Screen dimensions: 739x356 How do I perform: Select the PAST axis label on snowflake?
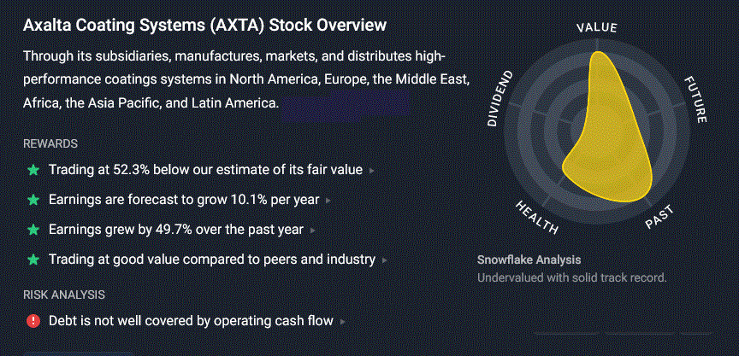pyautogui.click(x=659, y=218)
